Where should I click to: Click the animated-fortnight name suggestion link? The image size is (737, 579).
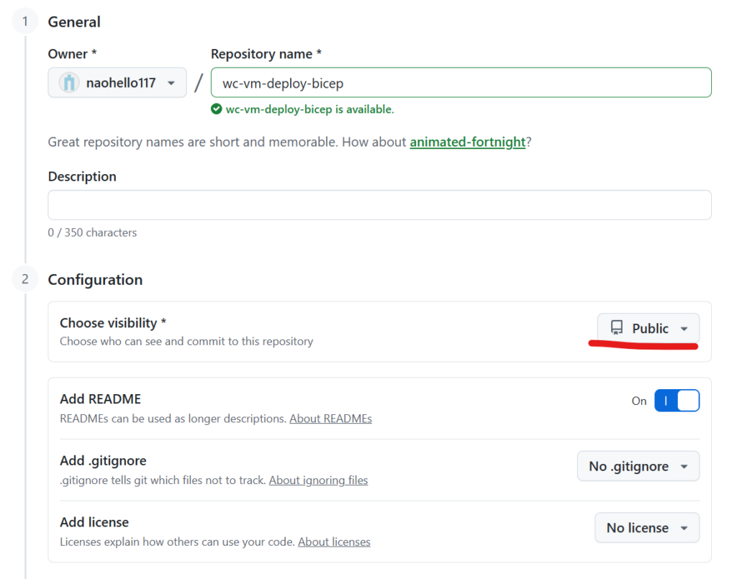[467, 142]
